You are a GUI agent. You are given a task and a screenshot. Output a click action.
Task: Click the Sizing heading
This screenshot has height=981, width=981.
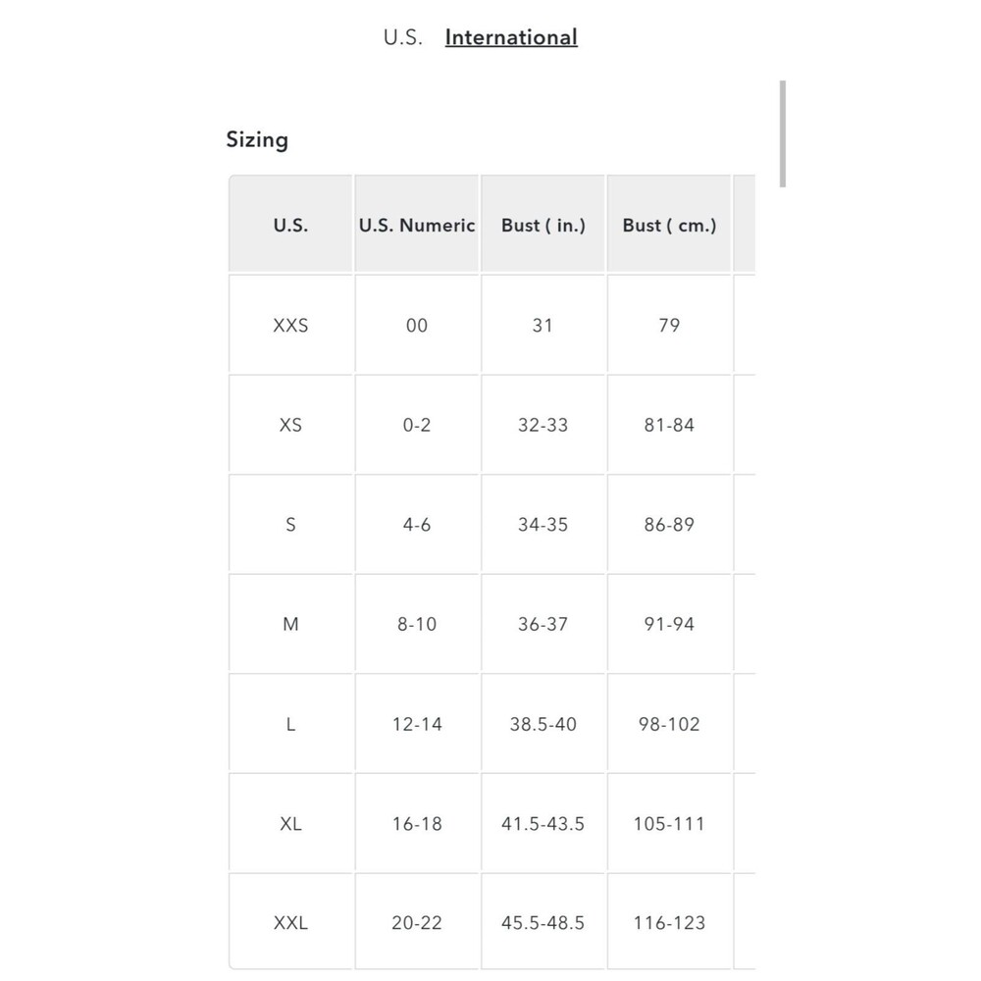257,139
